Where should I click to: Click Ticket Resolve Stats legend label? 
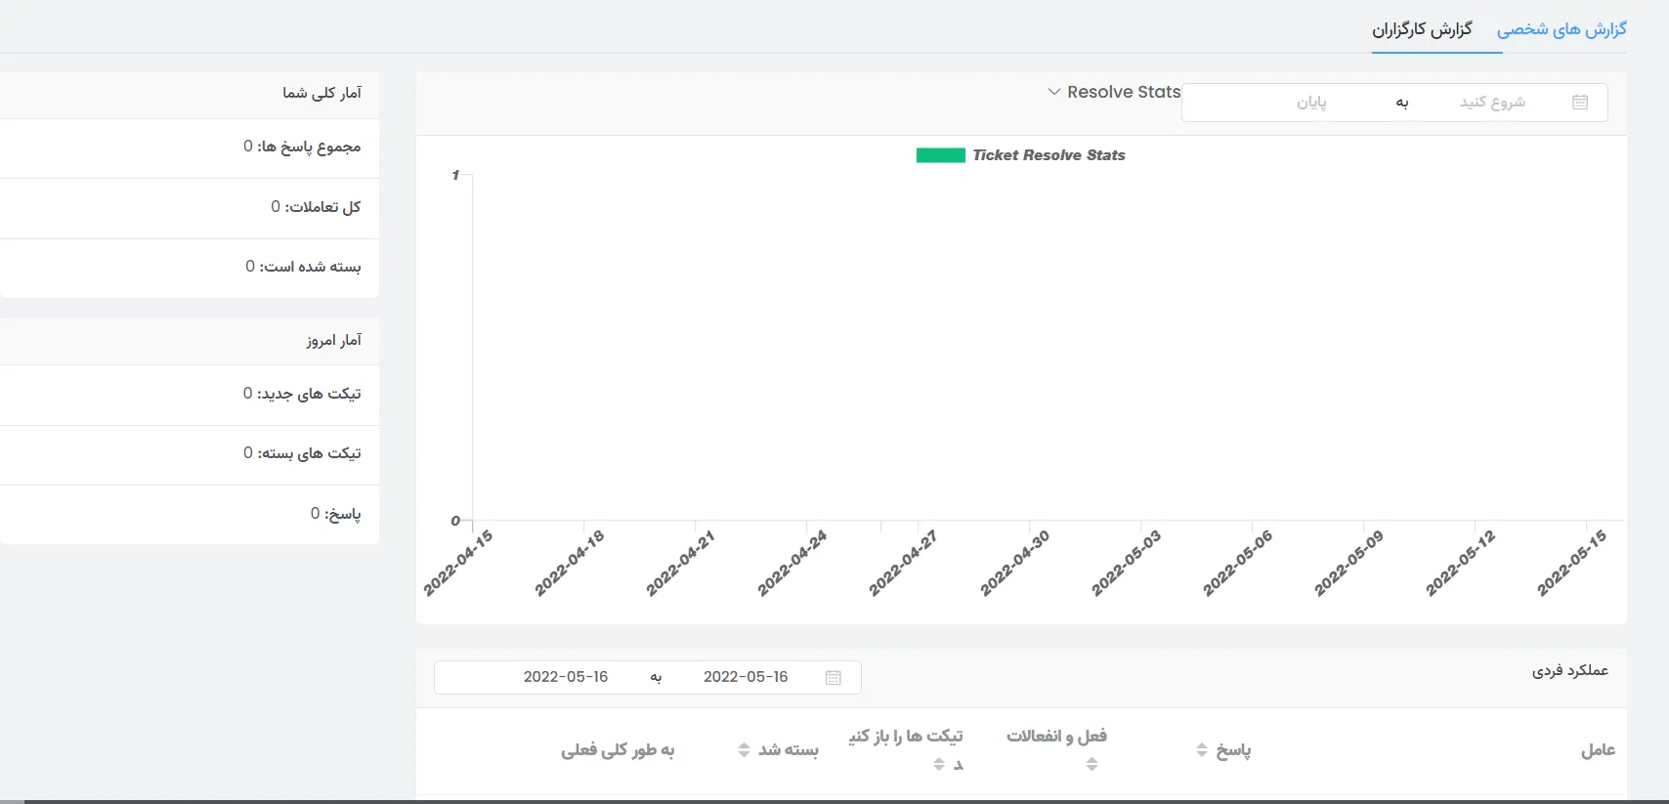point(1048,155)
